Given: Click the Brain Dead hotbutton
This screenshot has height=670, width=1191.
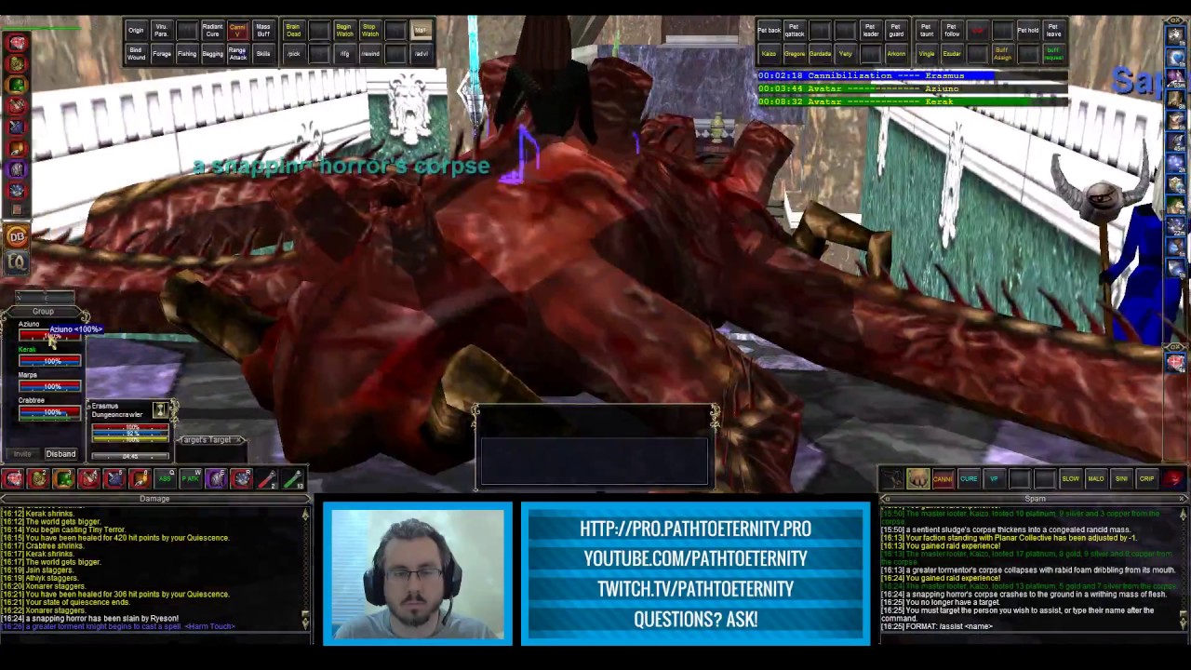Looking at the screenshot, I should point(294,31).
